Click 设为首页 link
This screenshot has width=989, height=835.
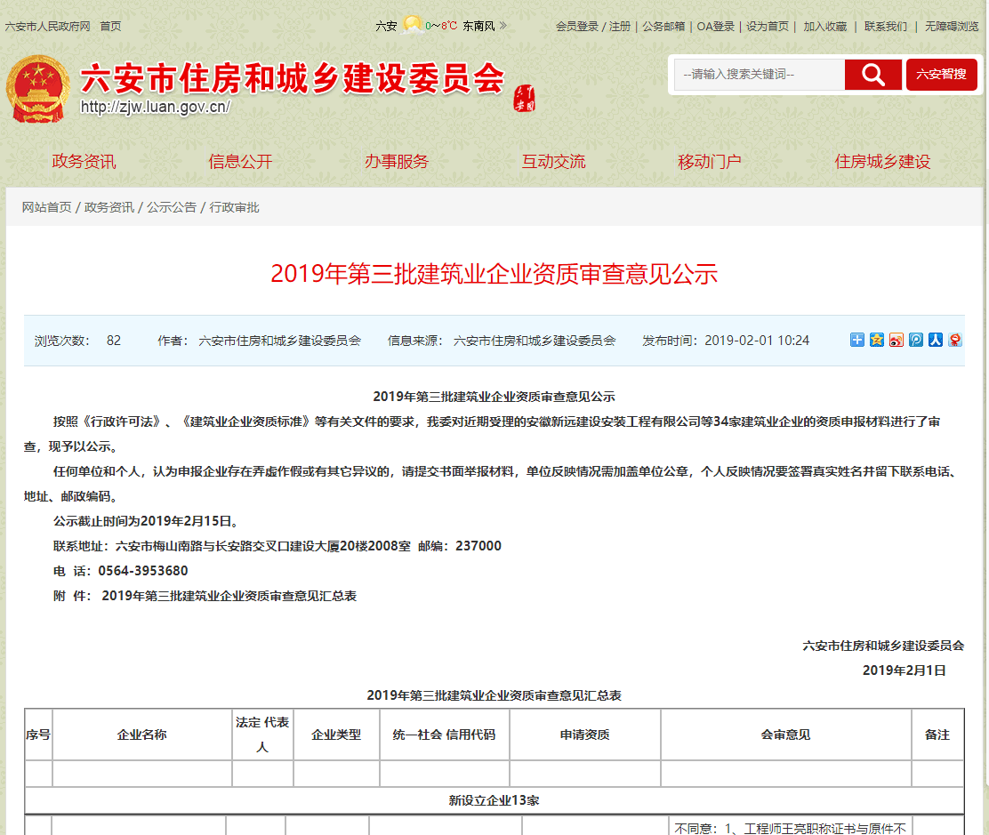[x=768, y=27]
